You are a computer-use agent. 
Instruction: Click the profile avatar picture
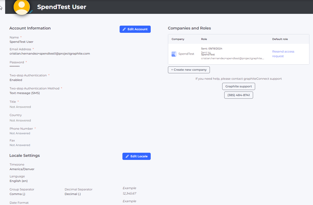22,7
